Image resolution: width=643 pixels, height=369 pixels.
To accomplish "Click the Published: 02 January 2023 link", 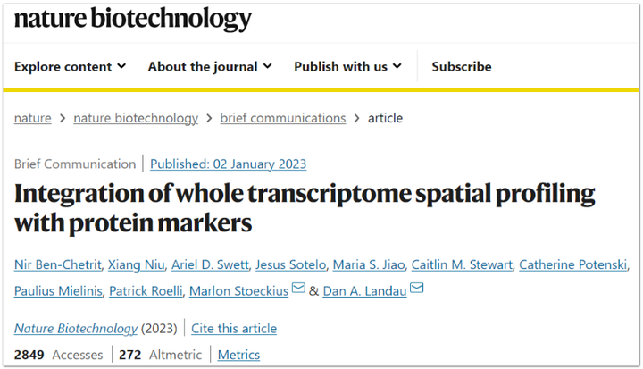I will (228, 164).
